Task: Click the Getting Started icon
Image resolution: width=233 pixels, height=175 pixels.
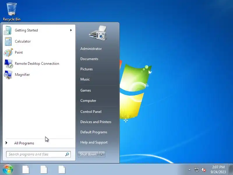Action: 8,30
